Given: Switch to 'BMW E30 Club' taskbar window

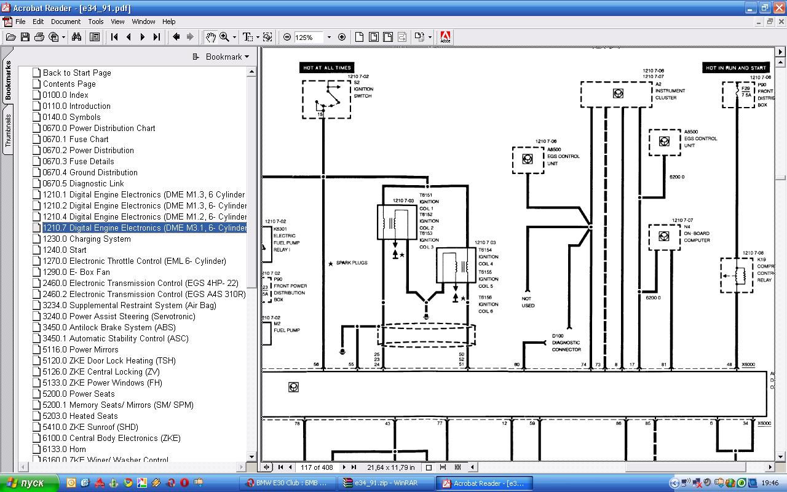Looking at the screenshot, I should (x=289, y=483).
